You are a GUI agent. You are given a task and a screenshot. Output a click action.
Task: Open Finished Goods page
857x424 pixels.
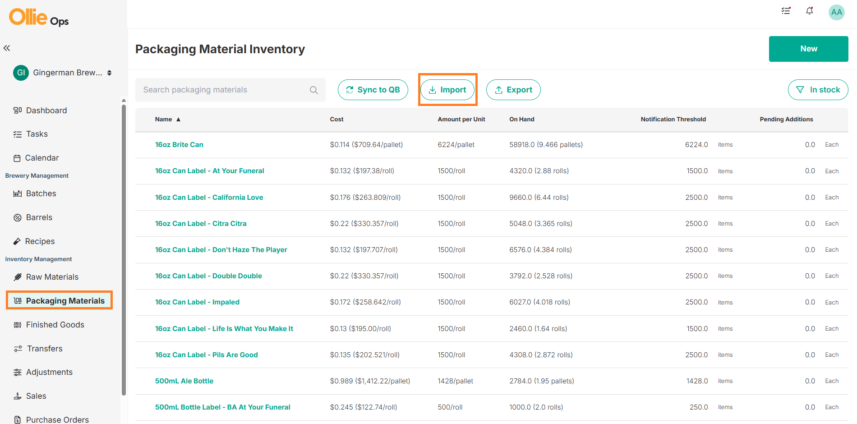(49, 325)
